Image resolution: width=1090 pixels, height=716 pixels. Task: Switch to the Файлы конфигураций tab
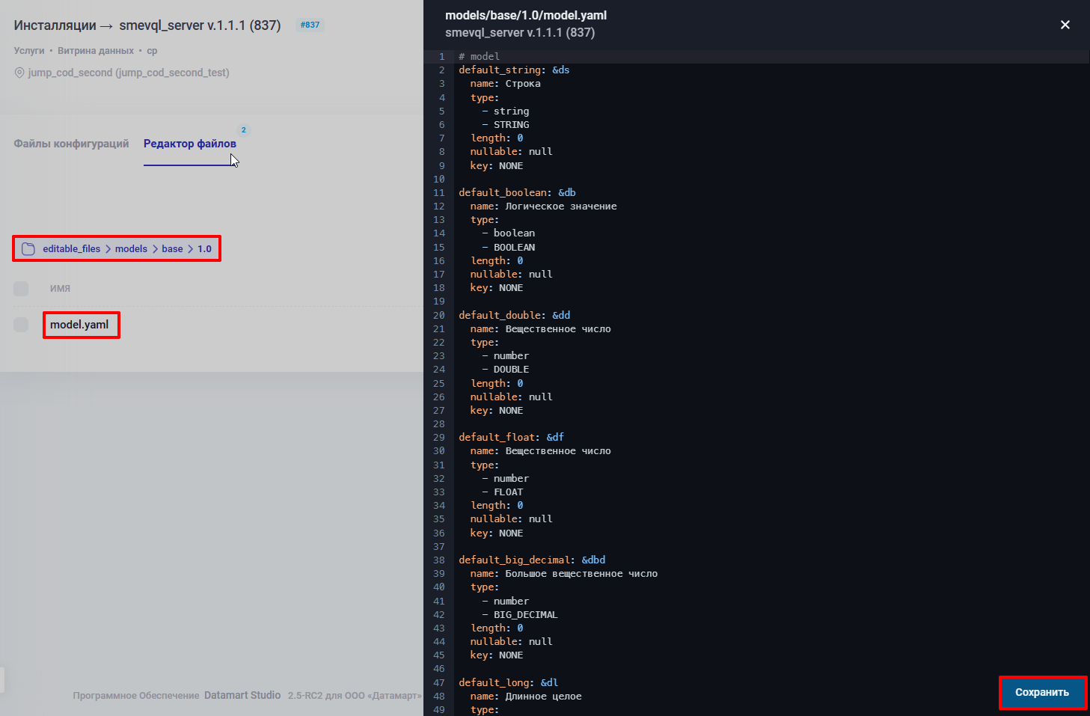pos(71,144)
